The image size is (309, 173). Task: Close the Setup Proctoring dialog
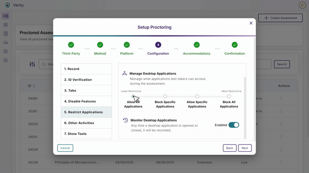click(x=251, y=23)
